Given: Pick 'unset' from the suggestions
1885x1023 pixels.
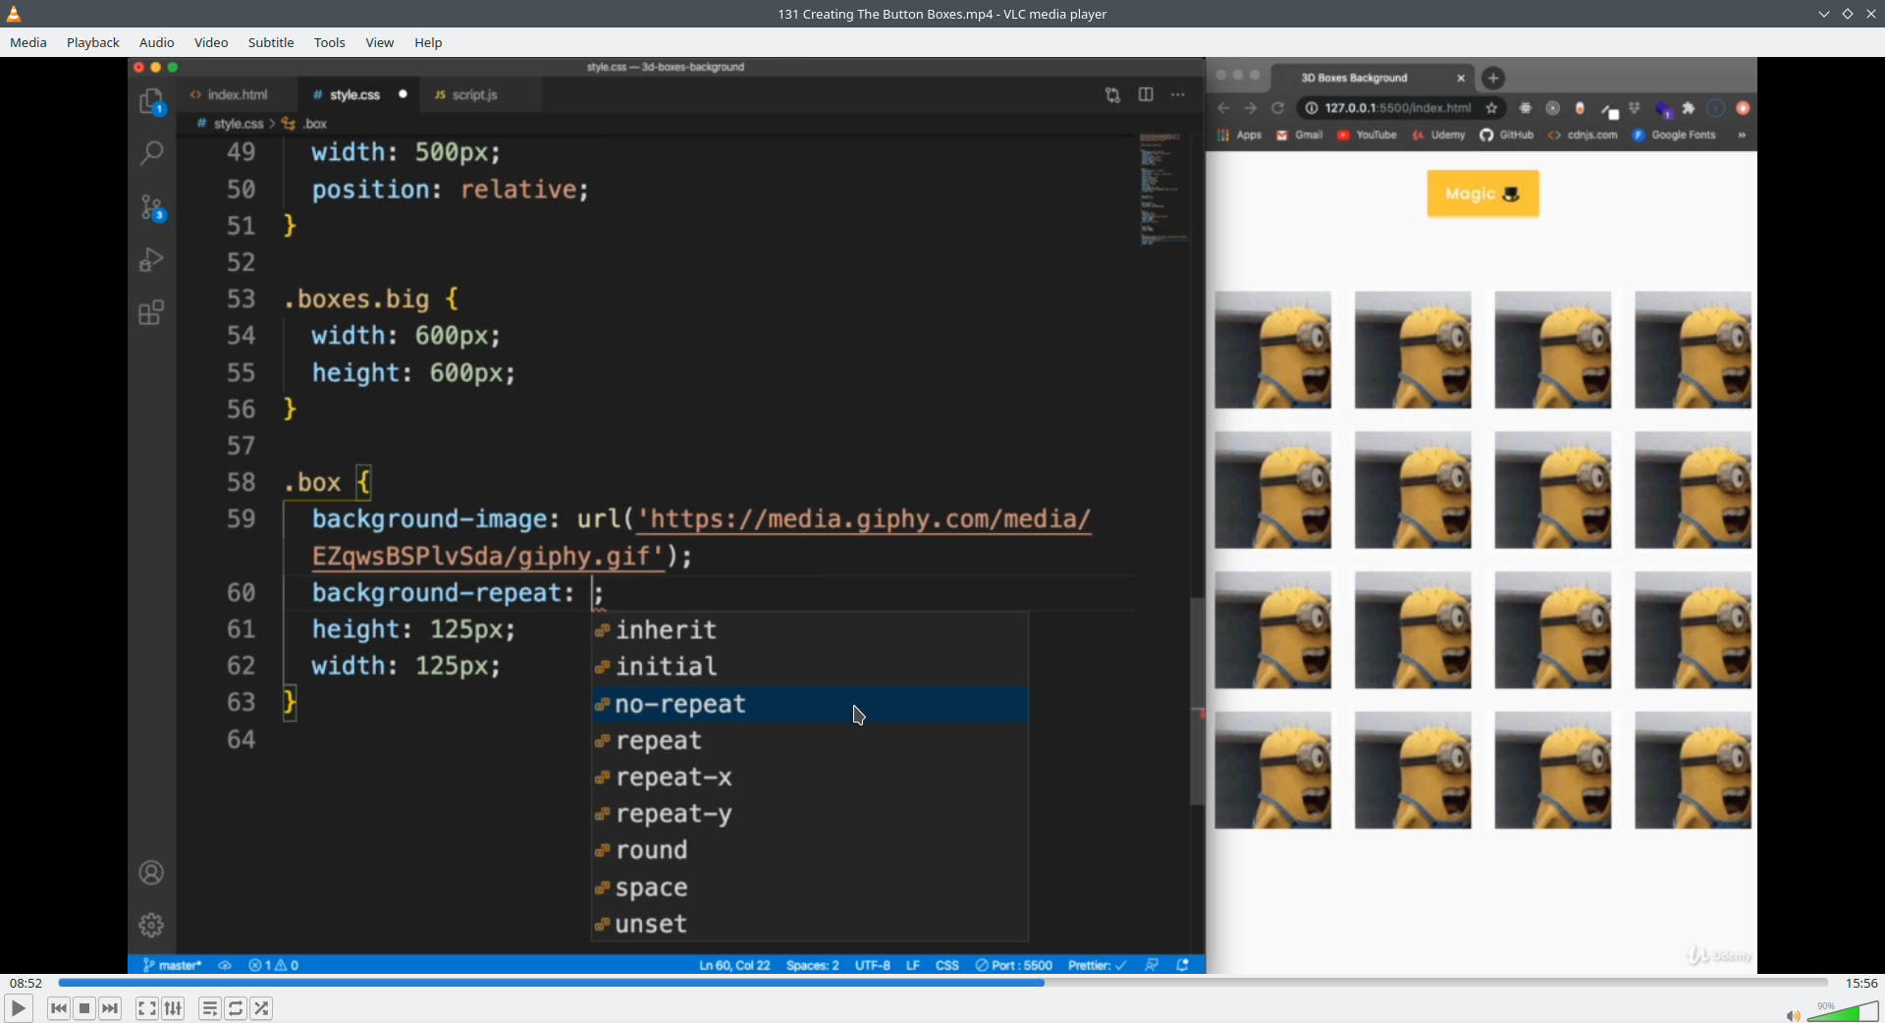Looking at the screenshot, I should 810,924.
